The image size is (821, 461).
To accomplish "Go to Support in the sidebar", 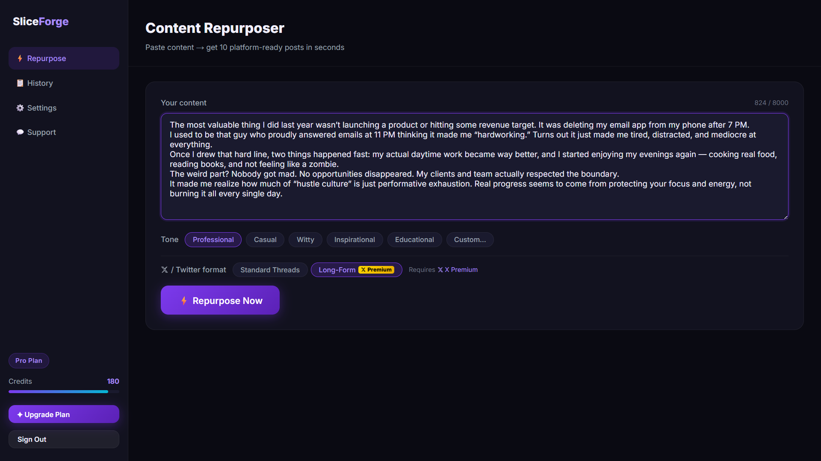I will [41, 132].
